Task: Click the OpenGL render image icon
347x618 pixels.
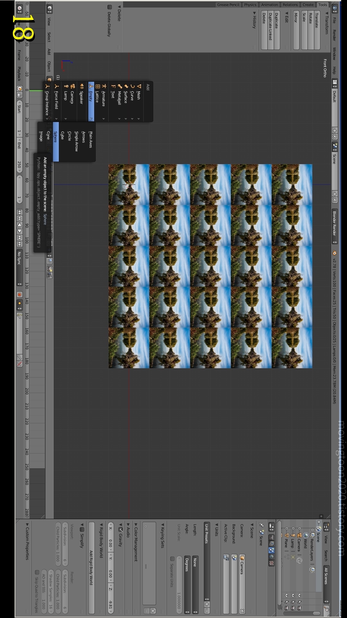Action: tap(49, 269)
